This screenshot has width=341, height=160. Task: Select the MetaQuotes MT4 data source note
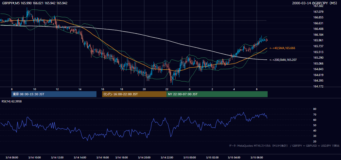[x=284, y=146]
